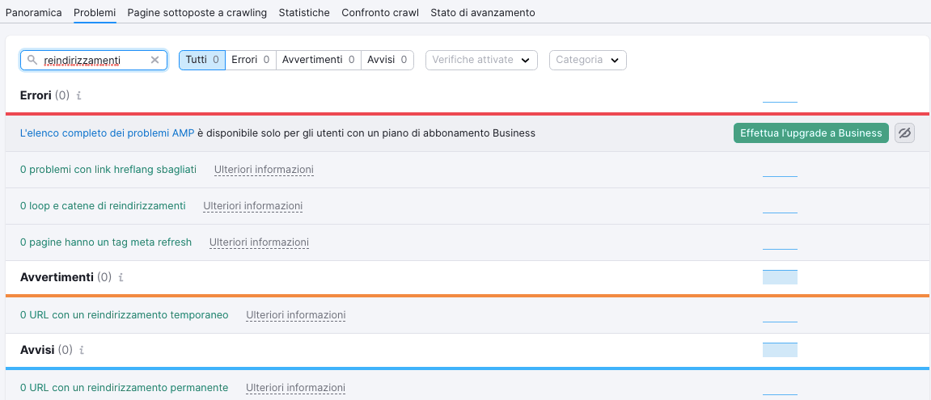
Task: Open info icon next to Avvisi
Action: tap(82, 350)
